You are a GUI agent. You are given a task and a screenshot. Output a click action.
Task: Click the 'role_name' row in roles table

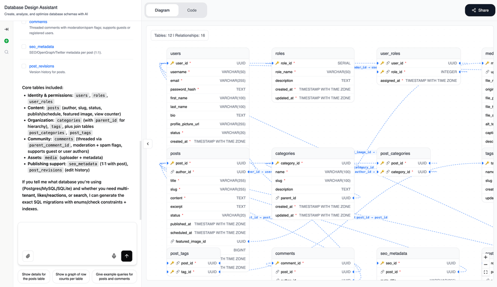[x=313, y=72]
